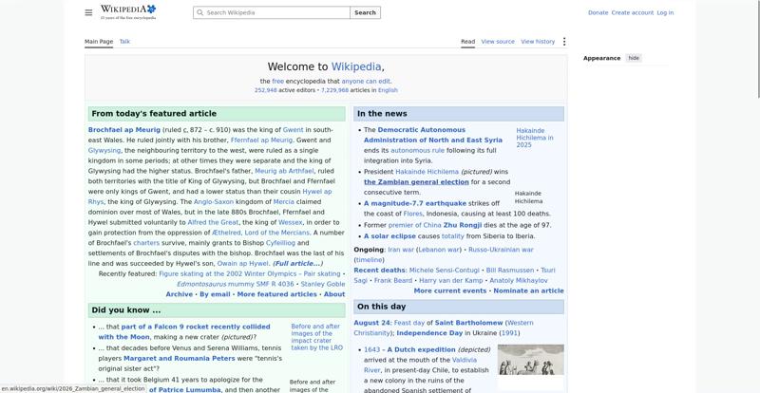Open the Wikipedia link in welcome heading
760x393 pixels.
click(356, 66)
